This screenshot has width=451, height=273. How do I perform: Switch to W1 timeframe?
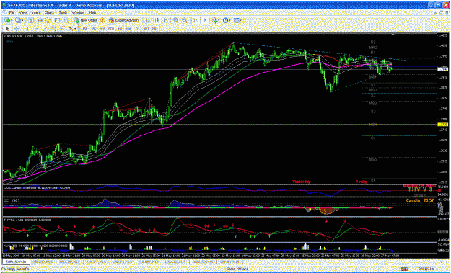tap(146, 29)
